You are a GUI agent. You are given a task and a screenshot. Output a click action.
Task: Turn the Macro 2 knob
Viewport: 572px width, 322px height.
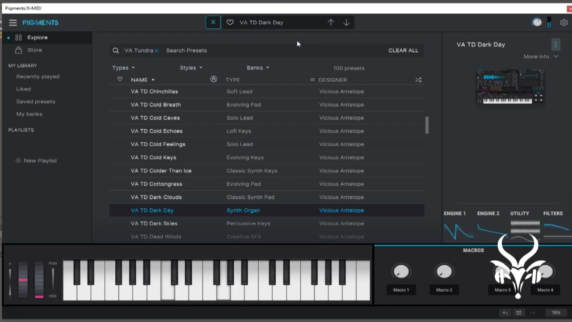coord(444,271)
